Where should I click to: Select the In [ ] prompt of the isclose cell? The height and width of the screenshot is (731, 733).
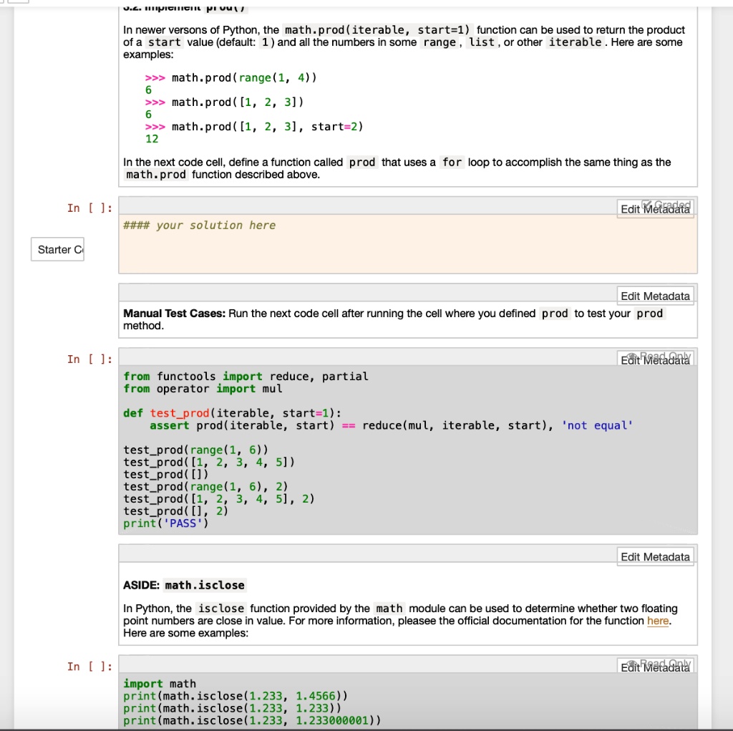(89, 667)
